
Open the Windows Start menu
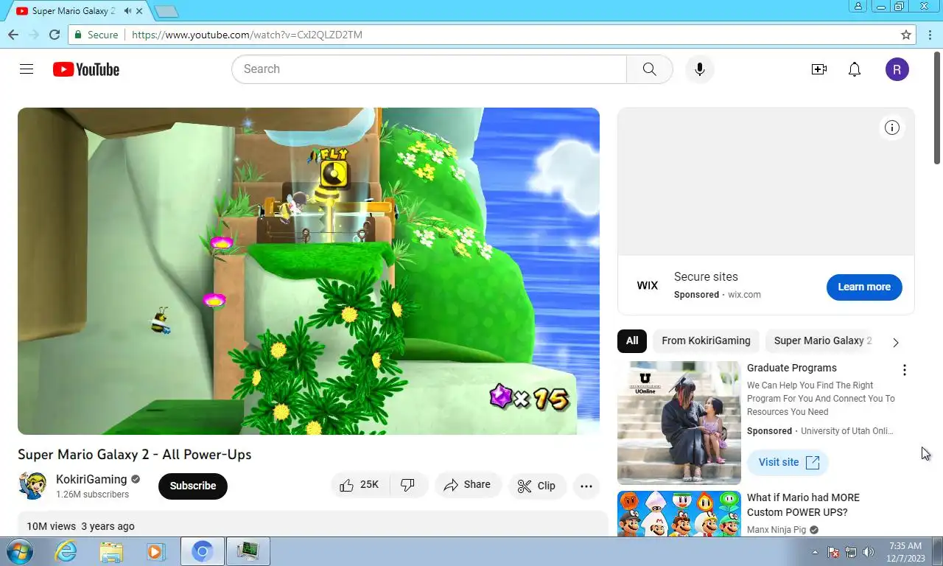pyautogui.click(x=19, y=551)
